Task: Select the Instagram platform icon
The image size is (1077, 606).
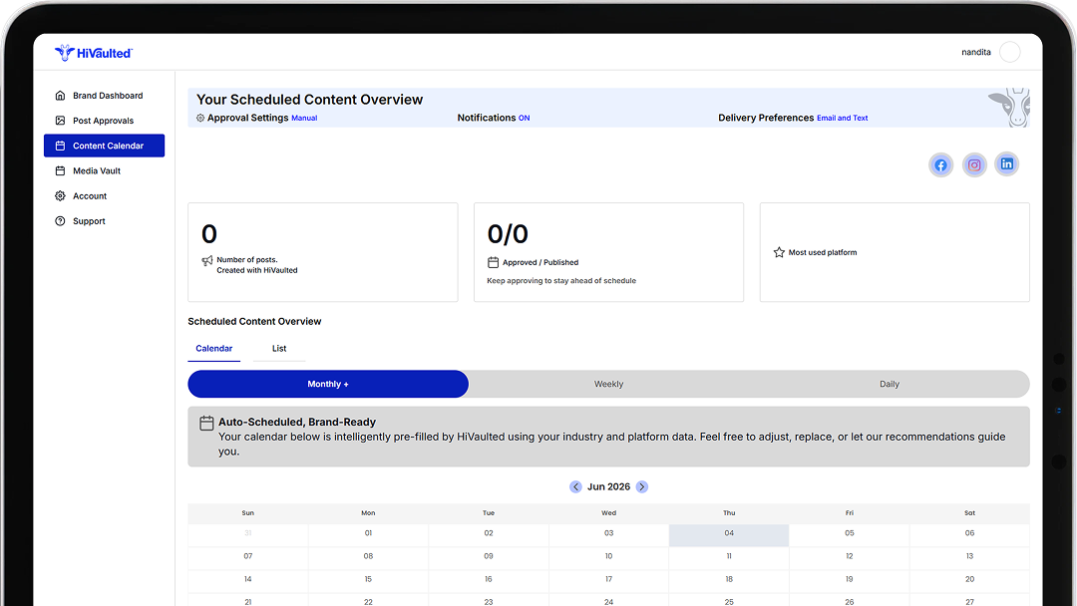Action: point(974,164)
